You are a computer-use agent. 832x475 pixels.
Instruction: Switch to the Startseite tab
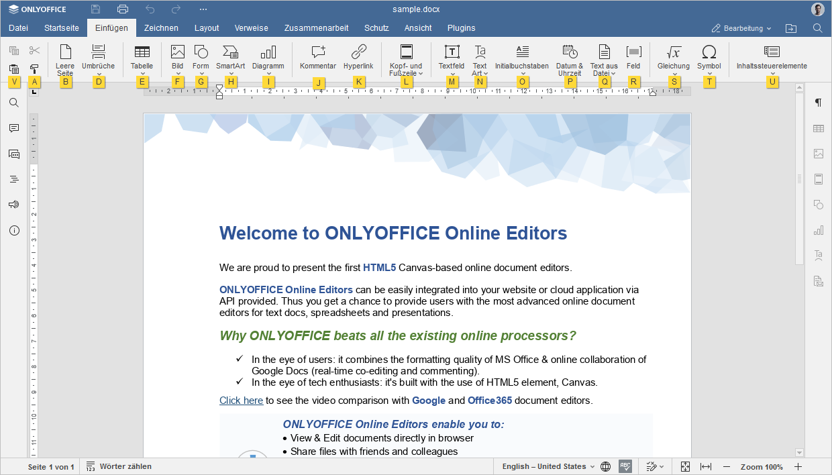62,28
